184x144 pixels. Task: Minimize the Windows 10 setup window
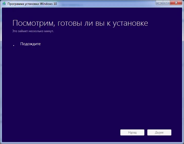tap(160, 3)
